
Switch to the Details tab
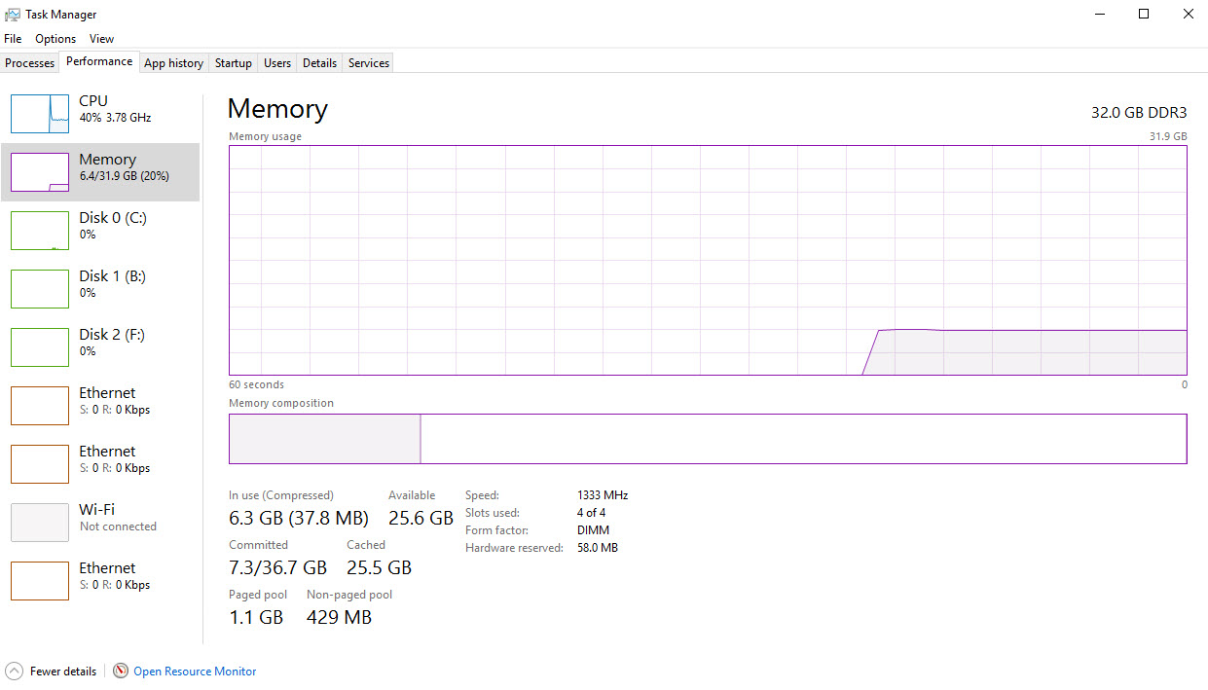click(x=319, y=63)
